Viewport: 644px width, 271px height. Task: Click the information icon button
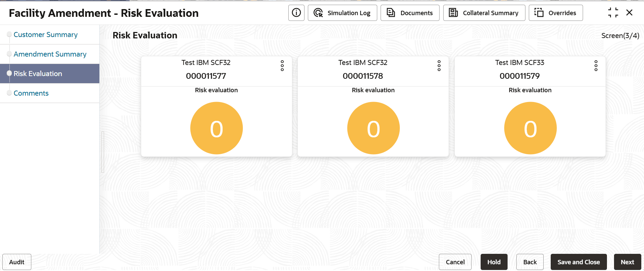pos(296,13)
